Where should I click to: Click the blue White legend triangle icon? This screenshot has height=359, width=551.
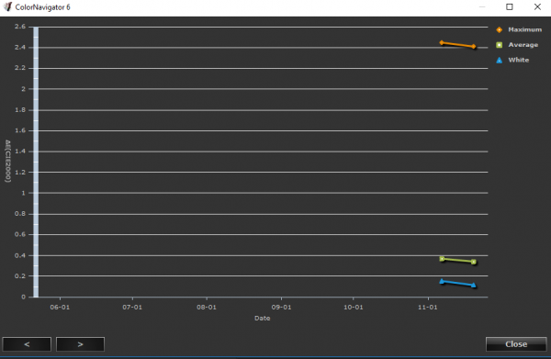(499, 60)
